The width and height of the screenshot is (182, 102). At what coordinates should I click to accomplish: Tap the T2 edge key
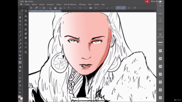point(160,59)
